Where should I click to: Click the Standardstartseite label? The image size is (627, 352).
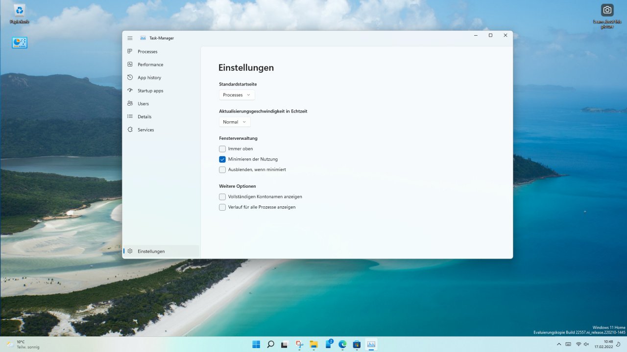click(238, 84)
